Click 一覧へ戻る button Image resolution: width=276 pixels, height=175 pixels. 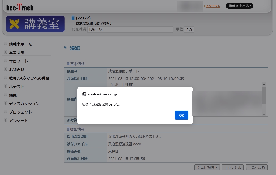pyautogui.click(x=256, y=167)
